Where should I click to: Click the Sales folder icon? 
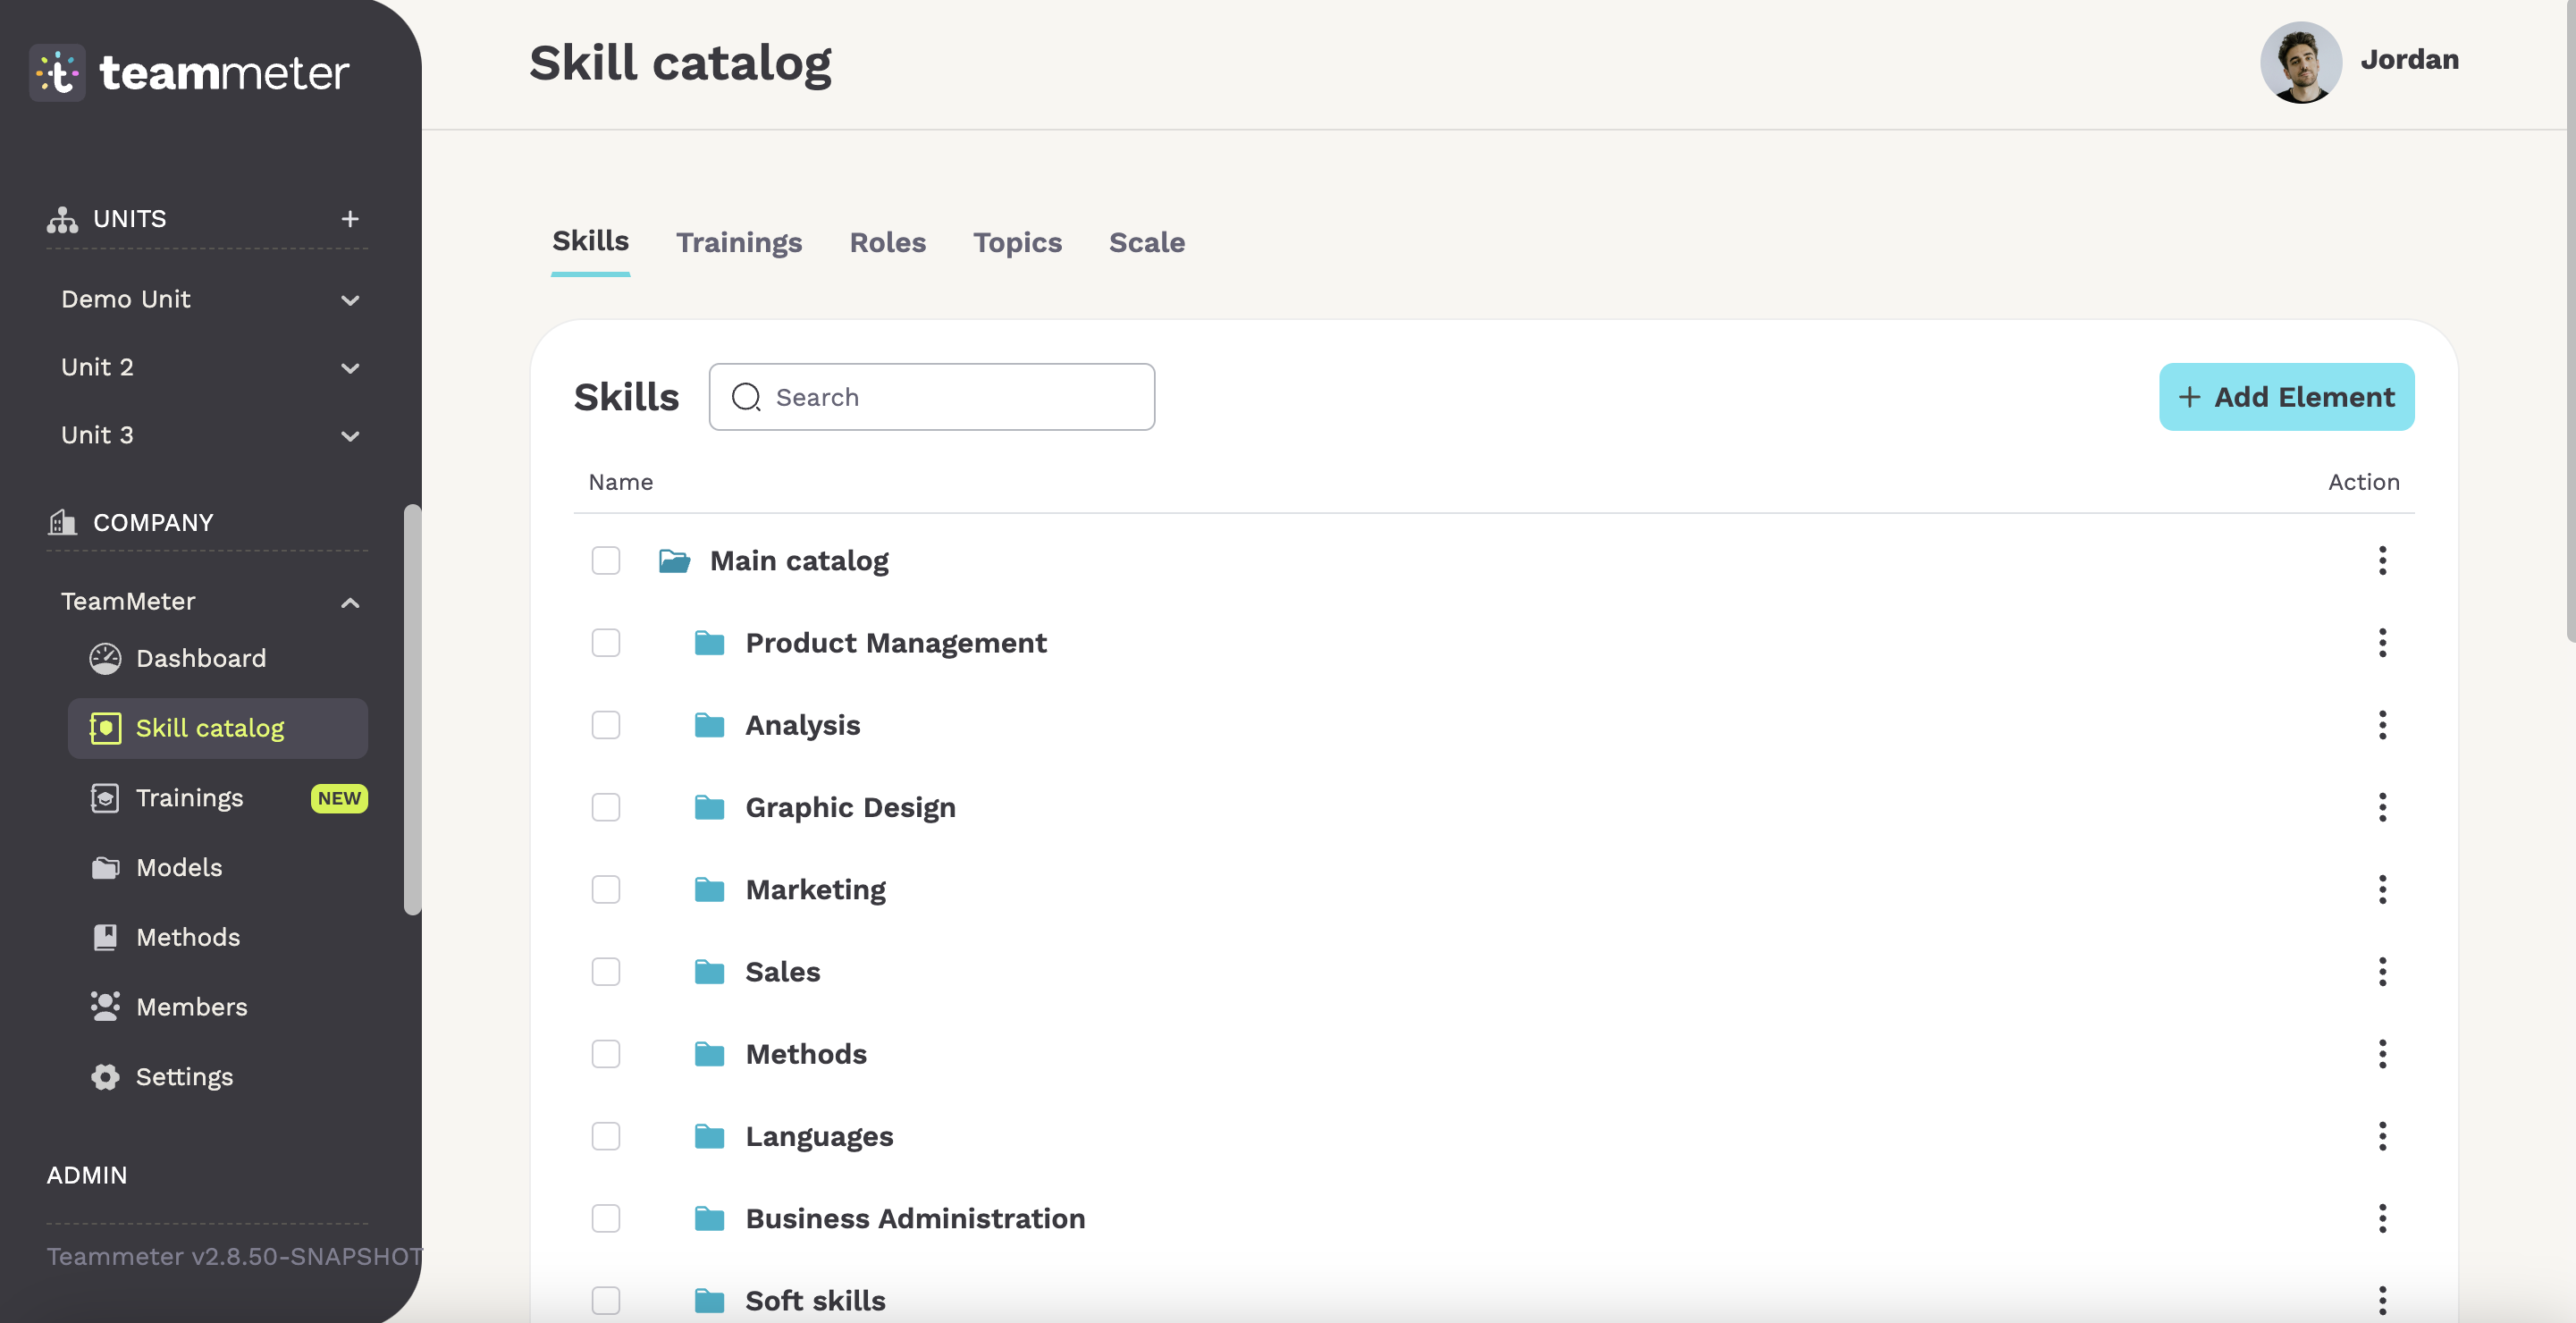coord(710,972)
